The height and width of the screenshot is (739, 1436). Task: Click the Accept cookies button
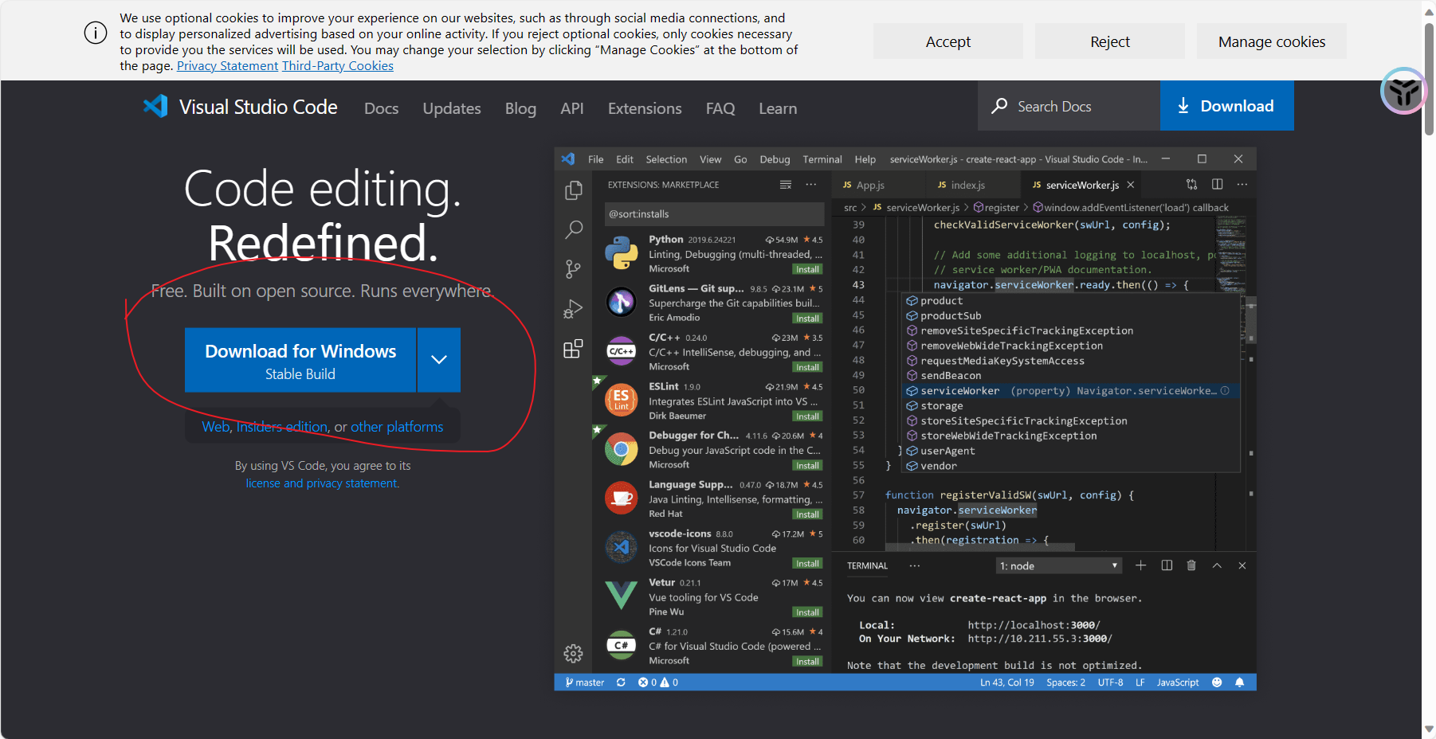[x=948, y=41]
